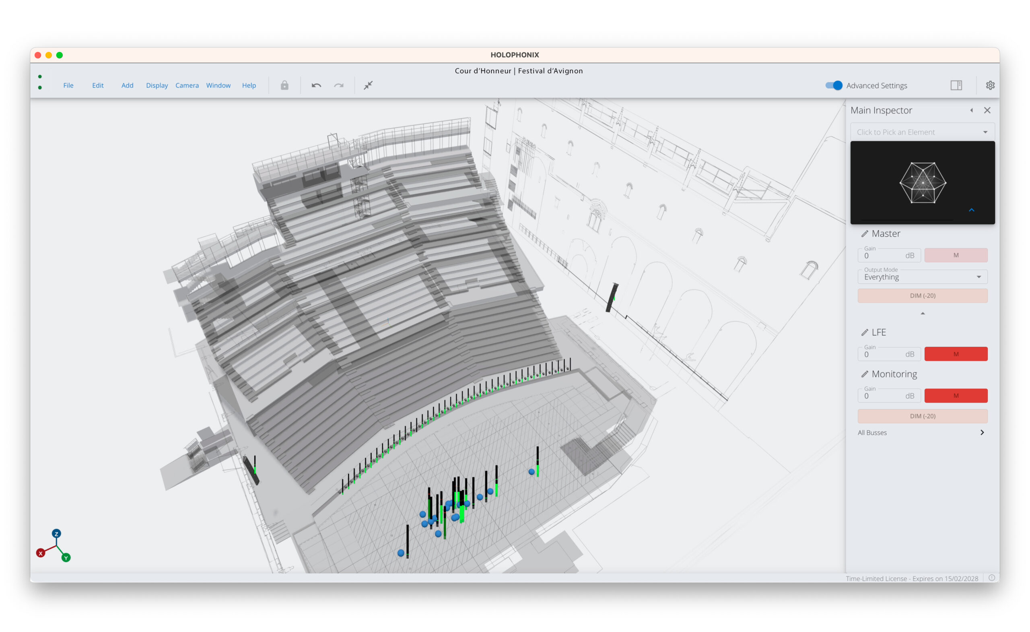This screenshot has width=1030, height=632.
Task: Click the Time-Limited License status text
Action: coord(911,578)
